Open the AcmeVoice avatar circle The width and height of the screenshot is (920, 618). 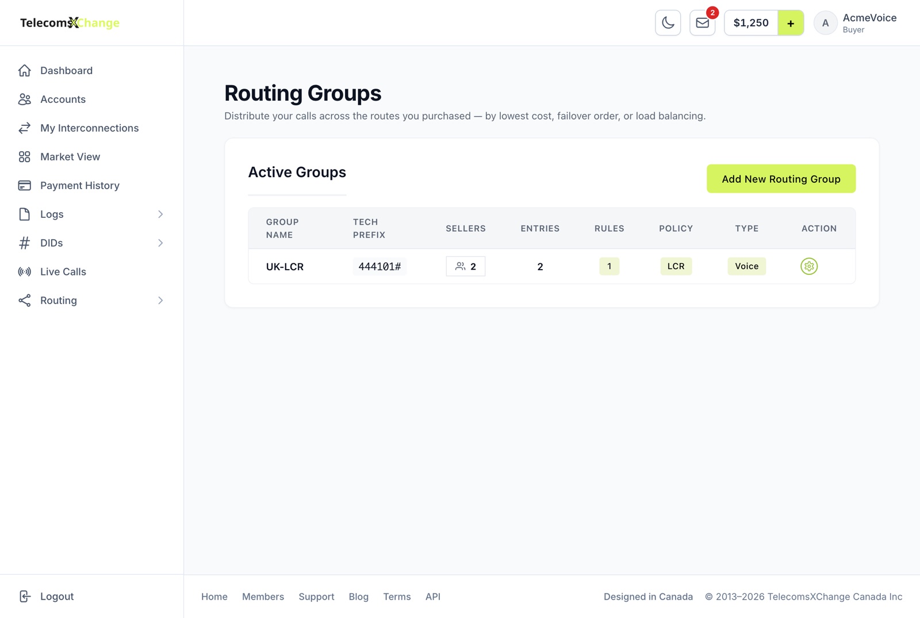(x=825, y=23)
